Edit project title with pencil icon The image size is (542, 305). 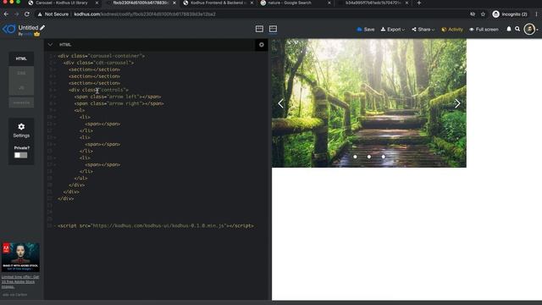pos(42,27)
